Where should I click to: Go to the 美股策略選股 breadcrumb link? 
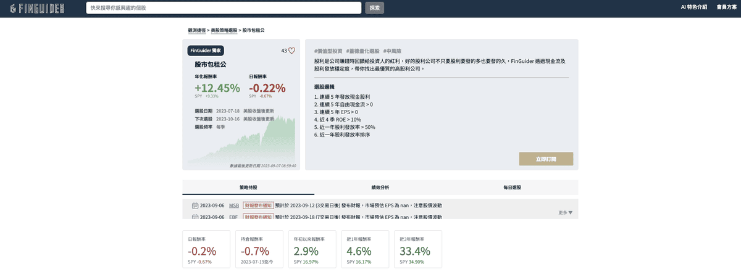click(x=224, y=30)
